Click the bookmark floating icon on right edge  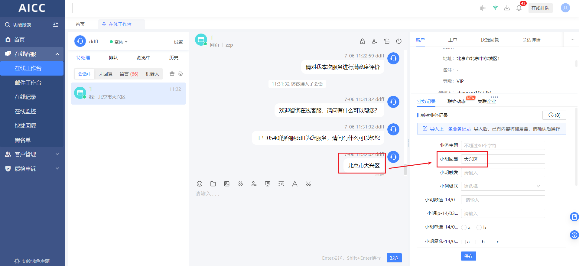(574, 217)
